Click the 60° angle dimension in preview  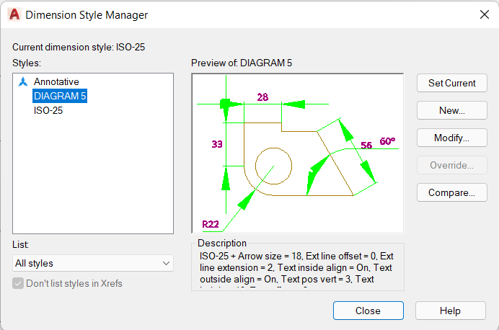pos(387,141)
